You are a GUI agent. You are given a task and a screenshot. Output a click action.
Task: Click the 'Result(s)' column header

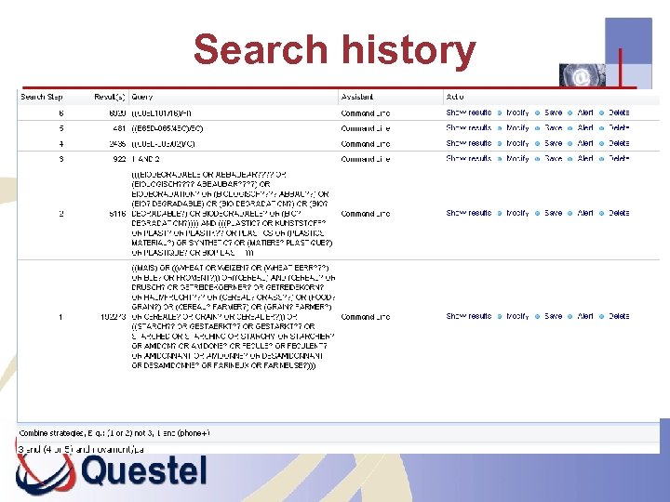point(110,98)
